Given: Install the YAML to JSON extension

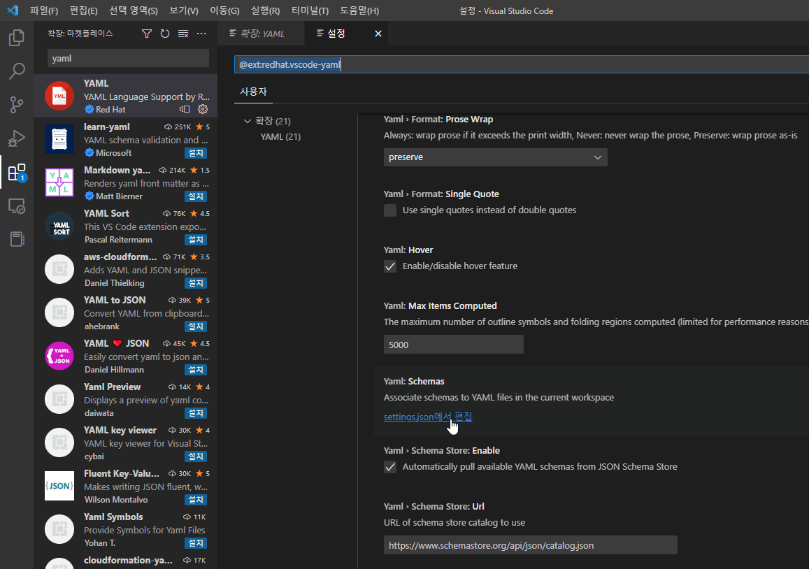Looking at the screenshot, I should pos(196,326).
